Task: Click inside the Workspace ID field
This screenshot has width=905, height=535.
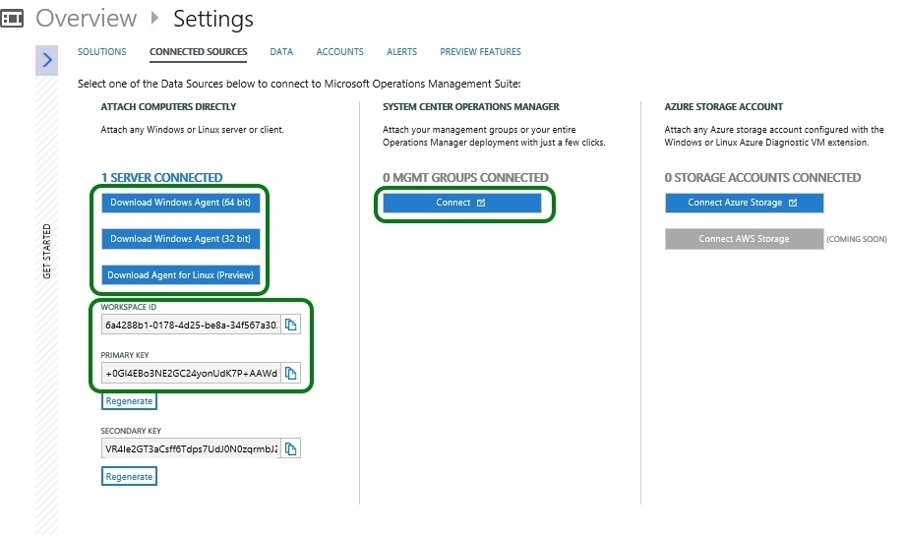Action: 191,325
